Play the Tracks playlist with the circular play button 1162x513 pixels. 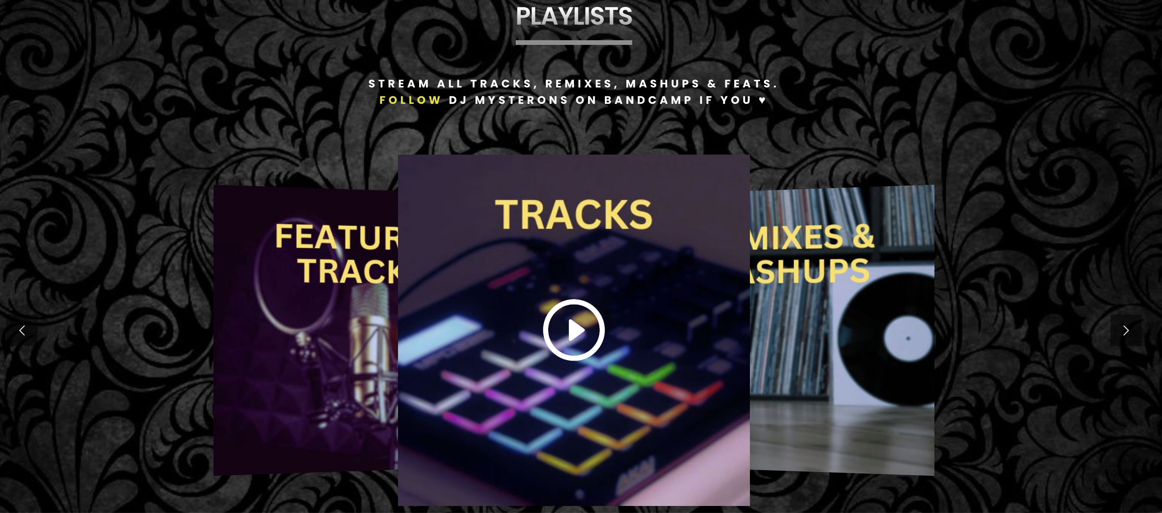[574, 330]
